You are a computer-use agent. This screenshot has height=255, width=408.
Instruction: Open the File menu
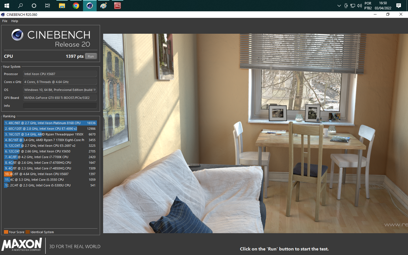click(5, 21)
